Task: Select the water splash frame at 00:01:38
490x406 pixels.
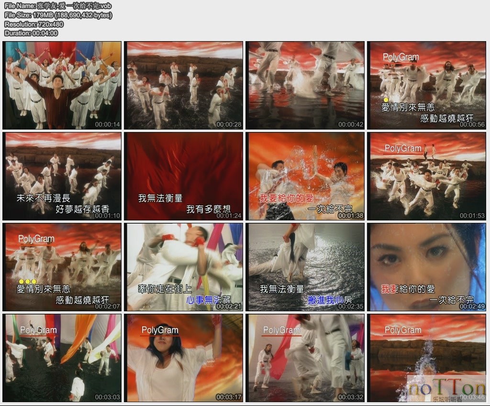Action: tap(305, 176)
